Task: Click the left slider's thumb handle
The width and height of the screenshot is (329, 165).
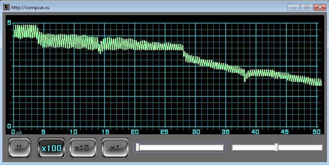Action: pyautogui.click(x=138, y=147)
